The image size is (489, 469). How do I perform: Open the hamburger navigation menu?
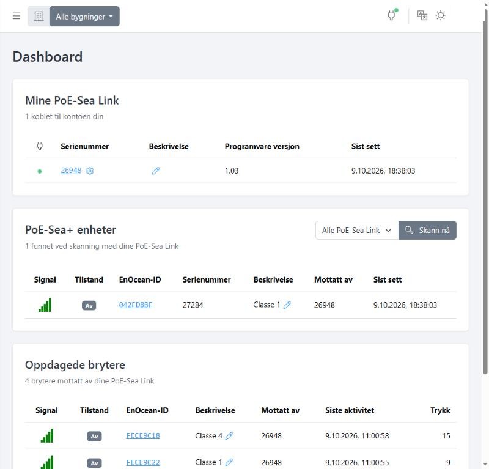(17, 16)
